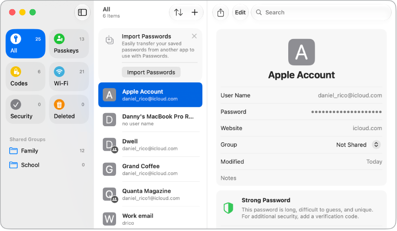Open the Wi-Fi category tile

pyautogui.click(x=69, y=77)
